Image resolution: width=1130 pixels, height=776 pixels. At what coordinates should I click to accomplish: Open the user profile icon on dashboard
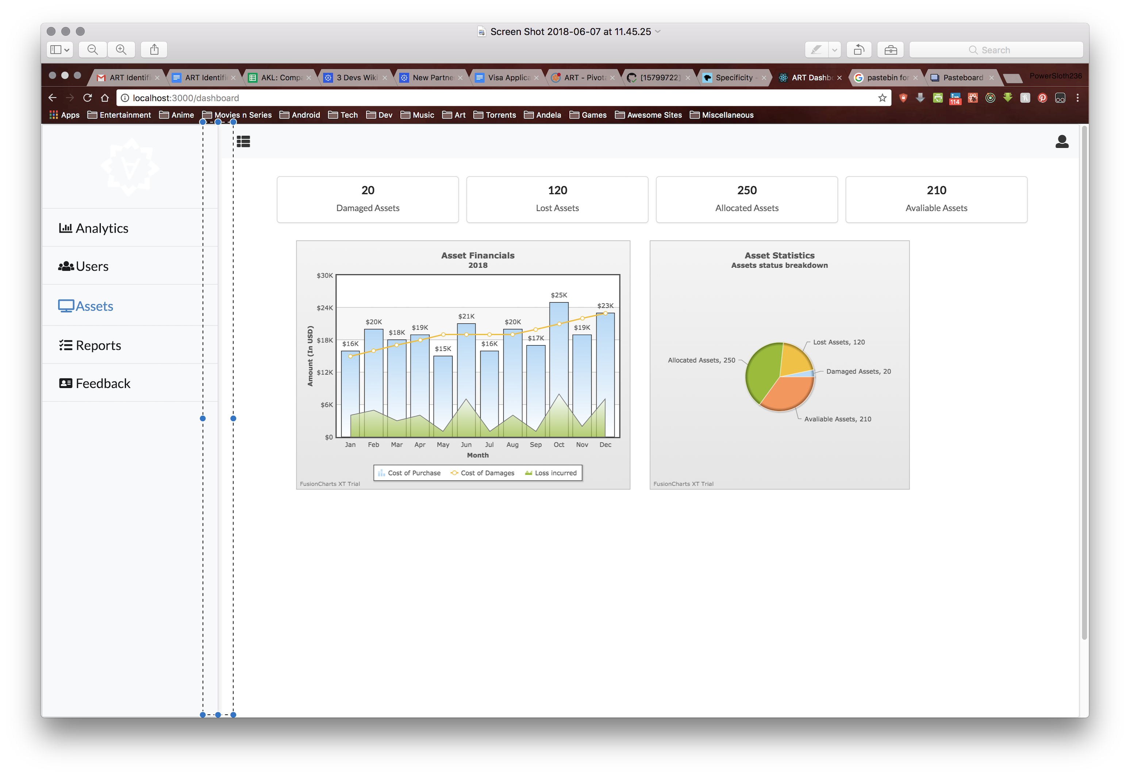[x=1062, y=141]
